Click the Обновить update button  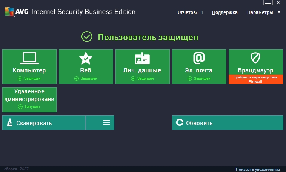(x=228, y=122)
